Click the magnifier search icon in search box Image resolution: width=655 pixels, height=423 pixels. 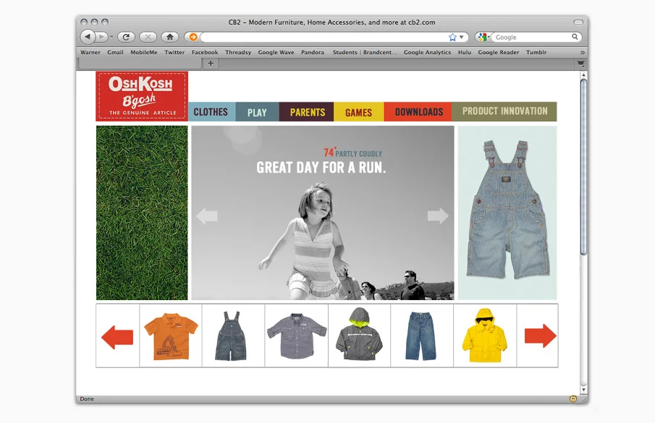[x=575, y=37]
